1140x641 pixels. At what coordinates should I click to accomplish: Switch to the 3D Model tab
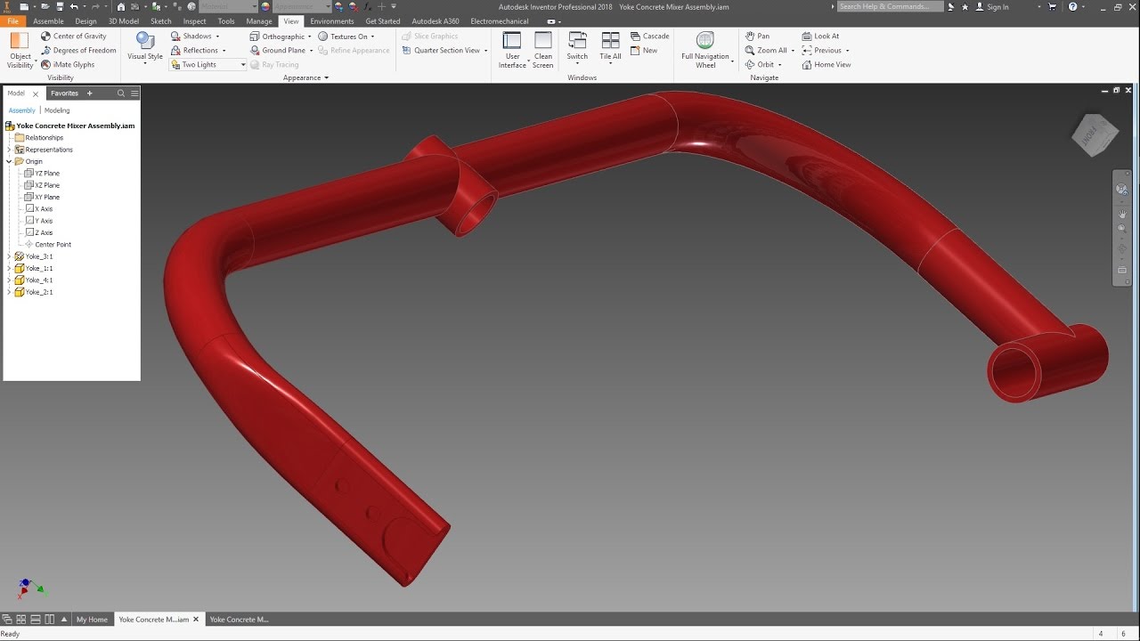pyautogui.click(x=124, y=21)
